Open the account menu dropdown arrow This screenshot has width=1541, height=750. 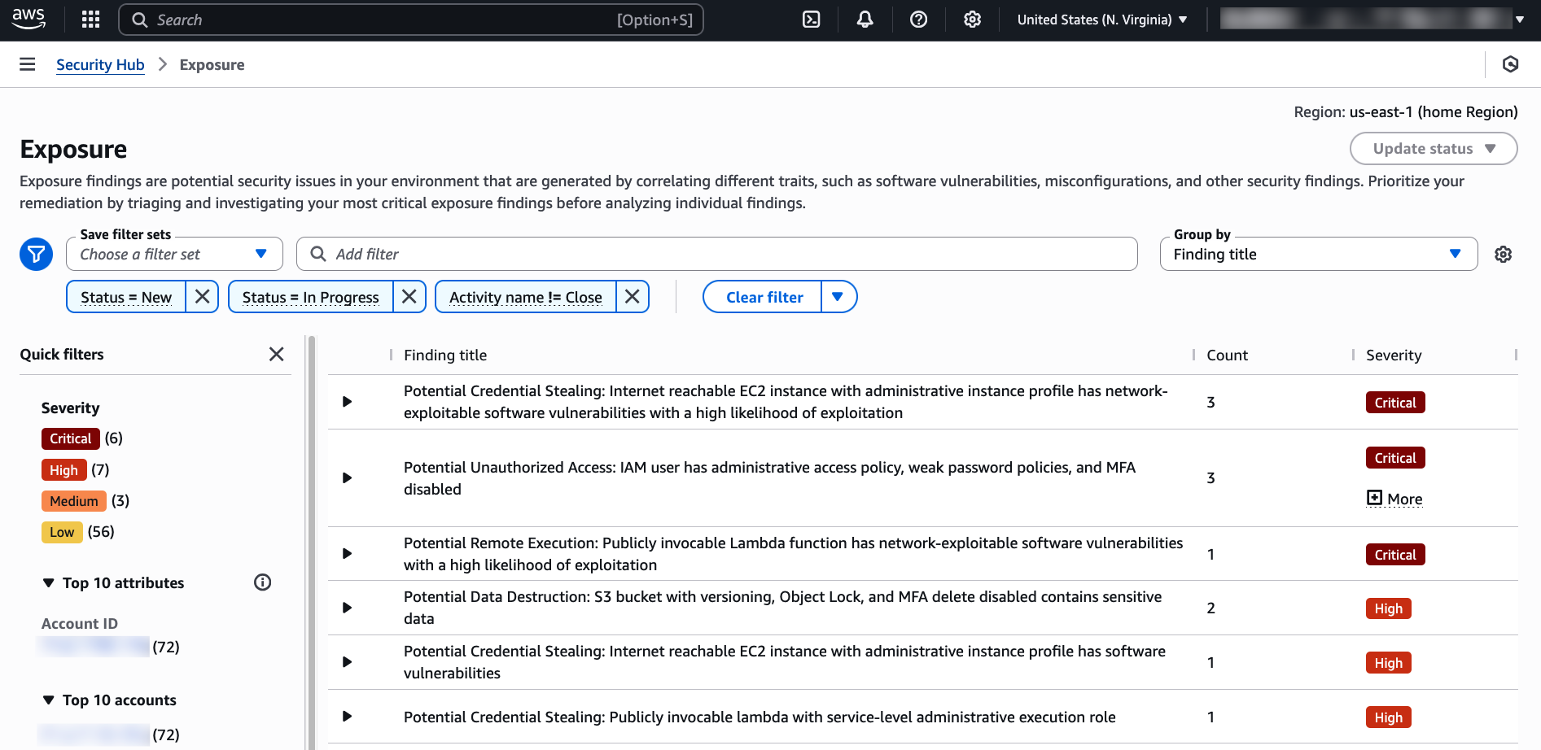click(x=1519, y=20)
